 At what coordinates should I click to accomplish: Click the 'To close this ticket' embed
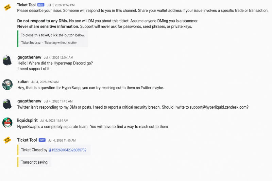[x=53, y=39]
